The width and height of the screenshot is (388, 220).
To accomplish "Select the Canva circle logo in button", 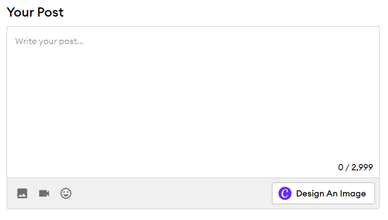I will pyautogui.click(x=285, y=193).
